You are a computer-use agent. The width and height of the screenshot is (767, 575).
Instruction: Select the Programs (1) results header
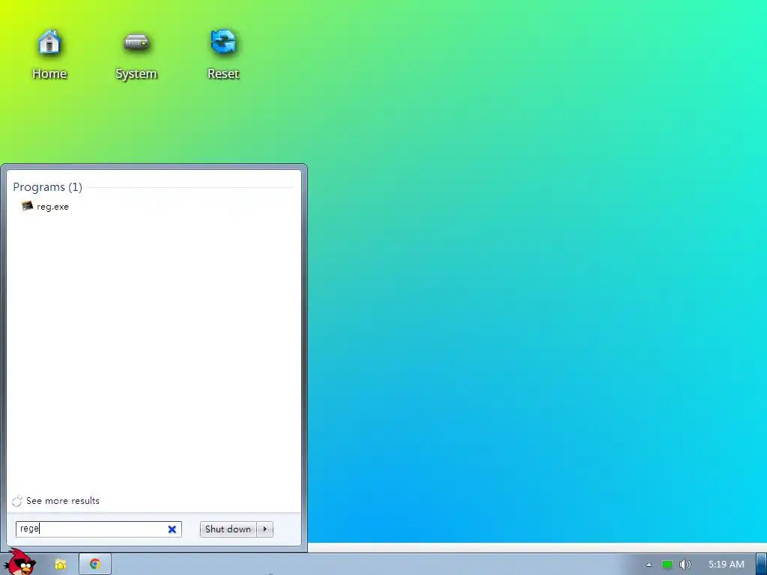click(x=47, y=186)
